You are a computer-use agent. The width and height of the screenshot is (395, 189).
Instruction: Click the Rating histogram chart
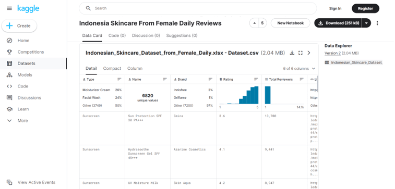[239, 95]
